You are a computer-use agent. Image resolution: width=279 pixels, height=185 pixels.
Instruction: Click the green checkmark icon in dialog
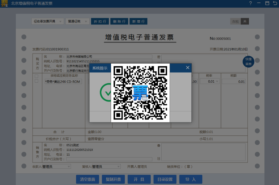pos(106,92)
